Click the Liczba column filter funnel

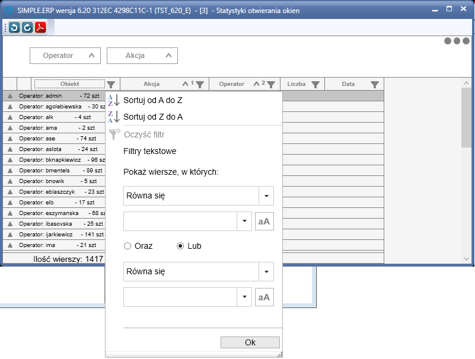[x=315, y=85]
